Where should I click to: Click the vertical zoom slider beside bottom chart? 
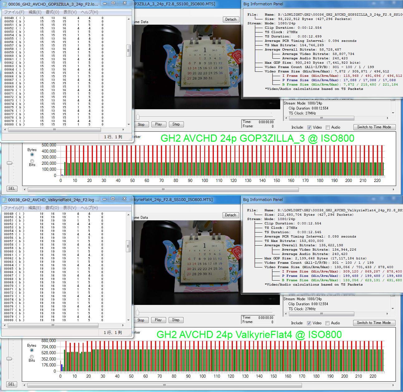10,359
